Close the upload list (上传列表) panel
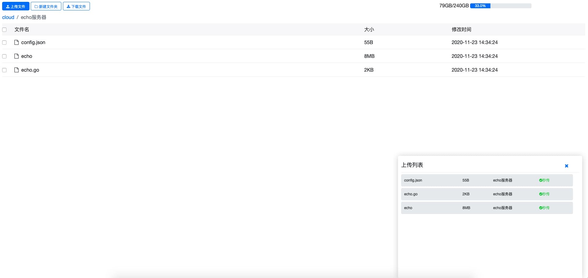The width and height of the screenshot is (588, 278). tap(567, 166)
